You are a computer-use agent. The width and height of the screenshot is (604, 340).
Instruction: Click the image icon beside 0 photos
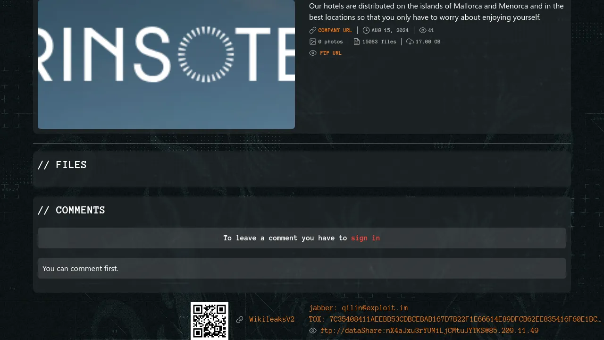[312, 42]
